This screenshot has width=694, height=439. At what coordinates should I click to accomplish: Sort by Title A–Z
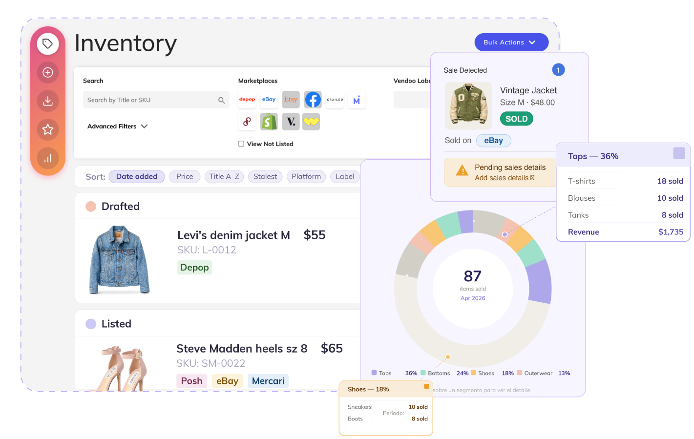click(224, 176)
